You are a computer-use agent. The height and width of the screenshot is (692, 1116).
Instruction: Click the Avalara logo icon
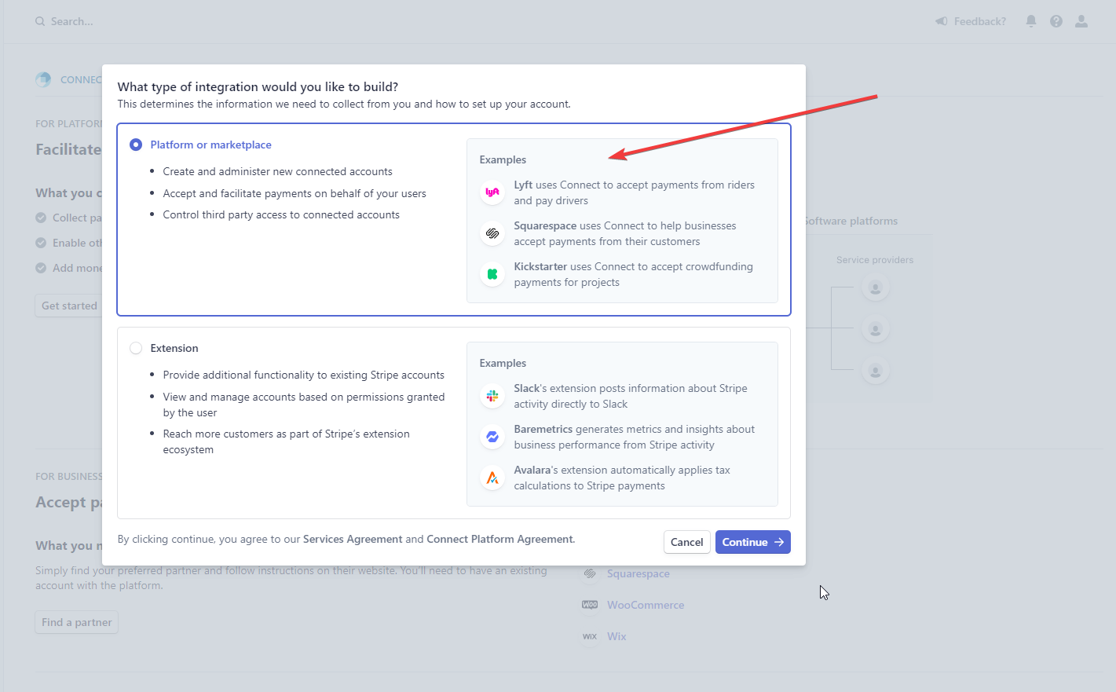[x=492, y=477]
